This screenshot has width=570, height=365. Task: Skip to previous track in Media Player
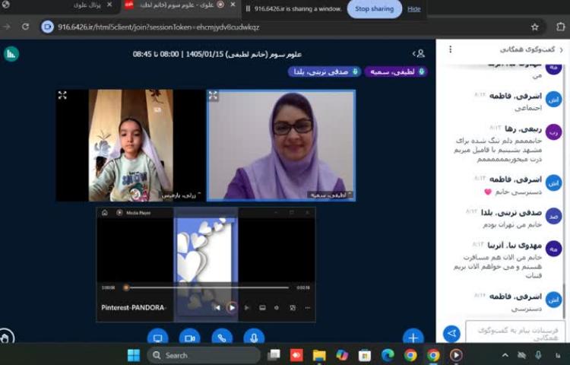click(x=217, y=307)
